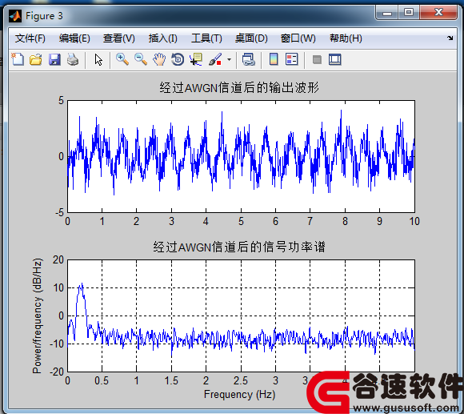Activate the Zoom In magnifier tool
The image size is (464, 414).
point(122,59)
